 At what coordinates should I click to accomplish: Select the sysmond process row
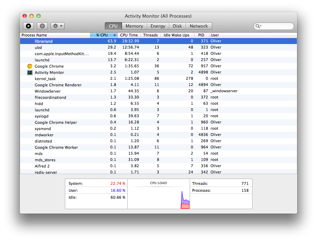click(158, 129)
